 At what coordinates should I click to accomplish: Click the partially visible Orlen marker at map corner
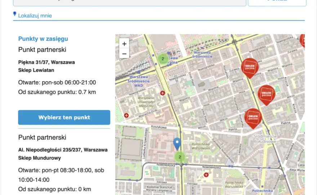click(x=302, y=41)
